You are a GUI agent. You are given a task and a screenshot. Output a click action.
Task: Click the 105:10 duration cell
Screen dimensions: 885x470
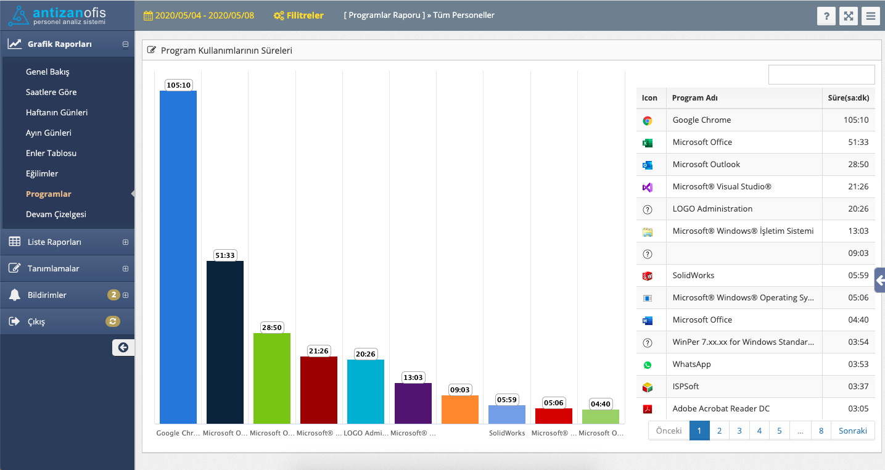click(849, 120)
